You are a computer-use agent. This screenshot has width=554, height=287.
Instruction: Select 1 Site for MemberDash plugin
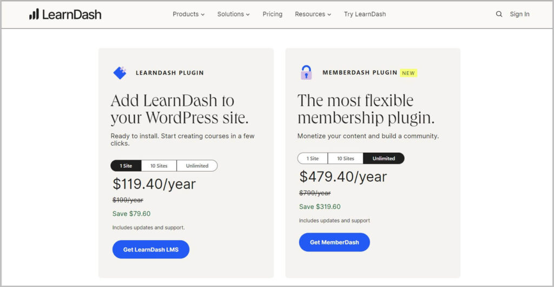click(x=313, y=159)
